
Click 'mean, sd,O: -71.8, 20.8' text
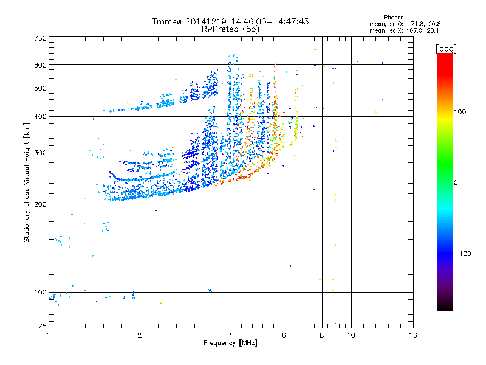click(x=405, y=24)
